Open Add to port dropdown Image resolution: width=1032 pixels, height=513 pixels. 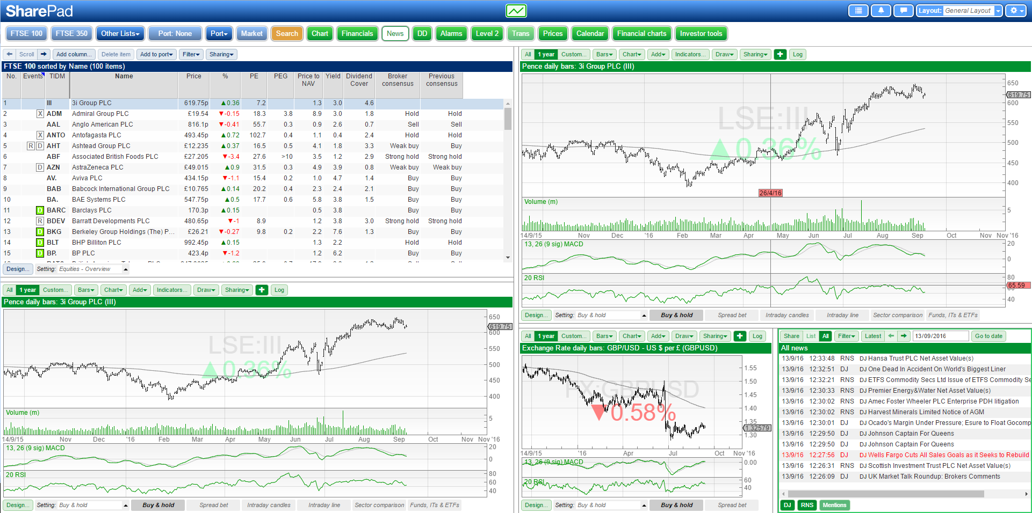pyautogui.click(x=156, y=54)
